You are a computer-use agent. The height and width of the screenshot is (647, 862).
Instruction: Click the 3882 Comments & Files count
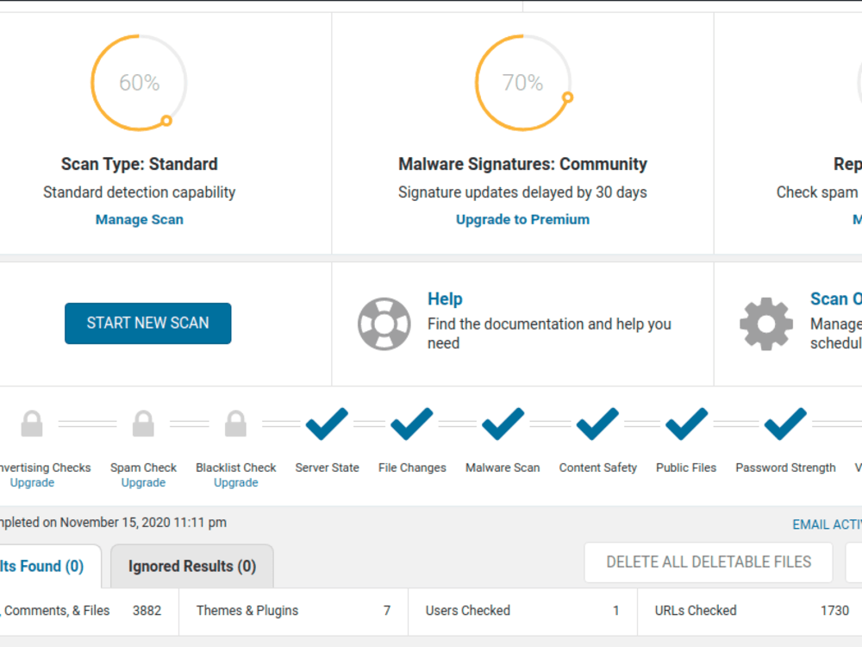pos(147,611)
